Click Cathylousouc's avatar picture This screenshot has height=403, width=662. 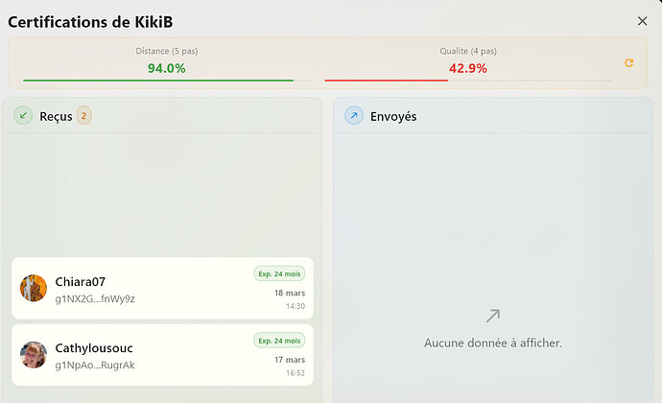pos(34,355)
